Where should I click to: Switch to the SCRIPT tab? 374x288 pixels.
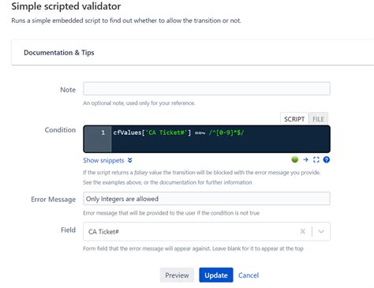294,119
